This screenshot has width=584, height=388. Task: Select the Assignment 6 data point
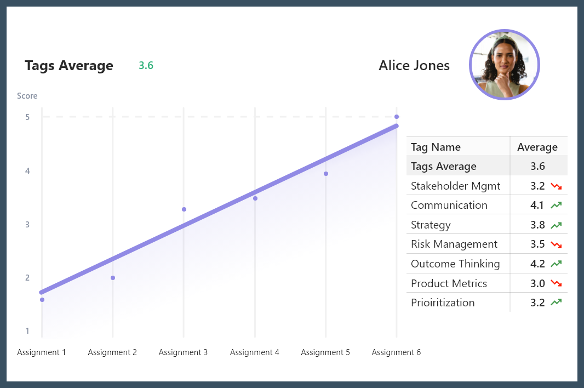(x=397, y=117)
